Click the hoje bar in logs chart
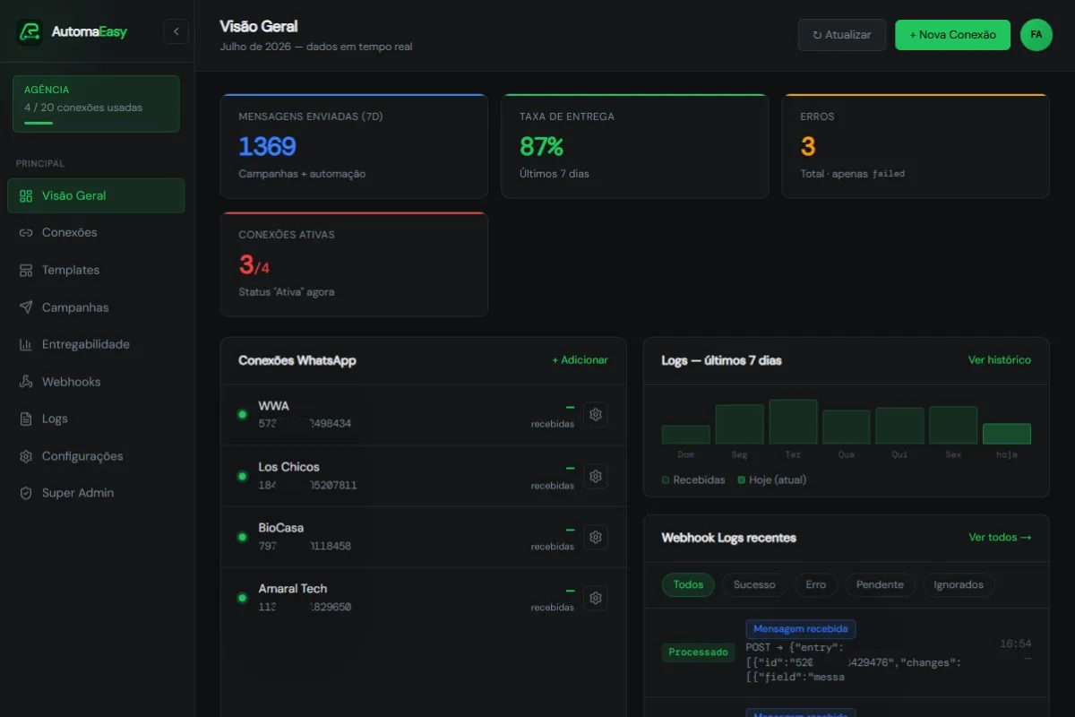Viewport: 1075px width, 717px height. (x=1007, y=434)
